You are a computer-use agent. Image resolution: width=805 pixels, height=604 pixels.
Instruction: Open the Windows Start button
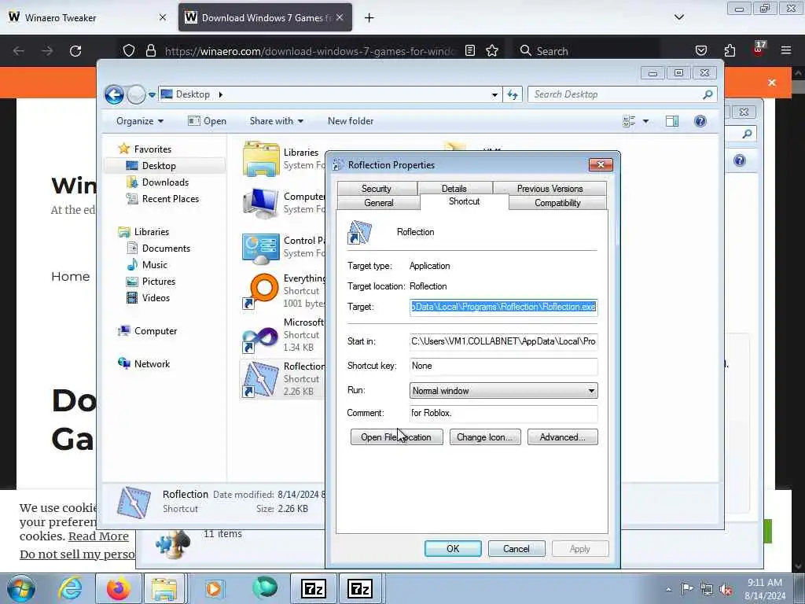[21, 588]
